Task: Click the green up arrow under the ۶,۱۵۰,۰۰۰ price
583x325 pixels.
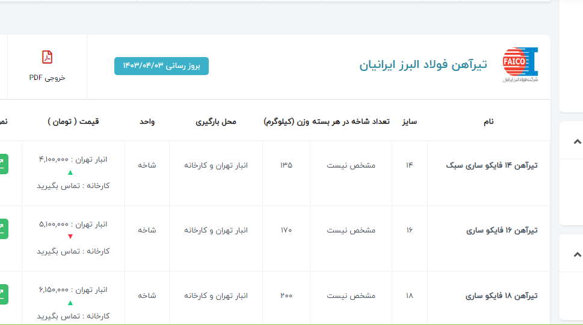Action: click(x=70, y=303)
